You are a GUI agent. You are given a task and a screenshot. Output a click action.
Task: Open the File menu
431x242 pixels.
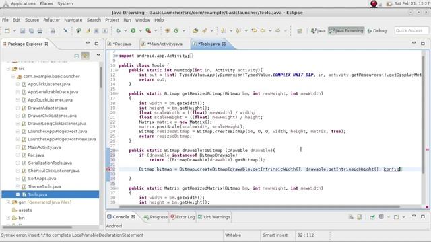pyautogui.click(x=5, y=20)
